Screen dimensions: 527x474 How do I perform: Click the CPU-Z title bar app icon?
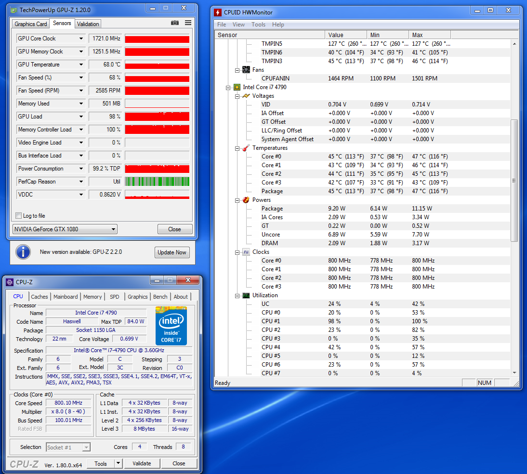pos(10,282)
